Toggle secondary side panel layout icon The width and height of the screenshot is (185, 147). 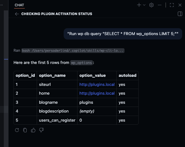point(180,14)
